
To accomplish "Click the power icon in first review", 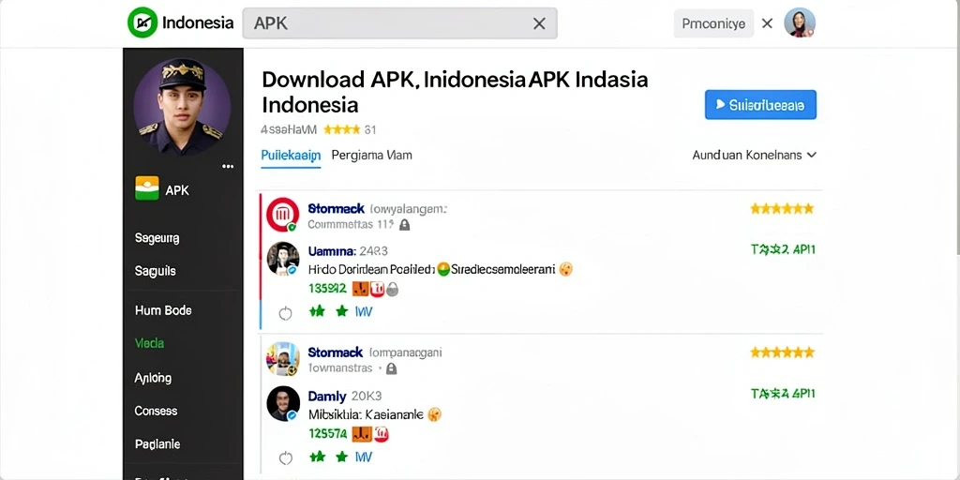I will [285, 313].
